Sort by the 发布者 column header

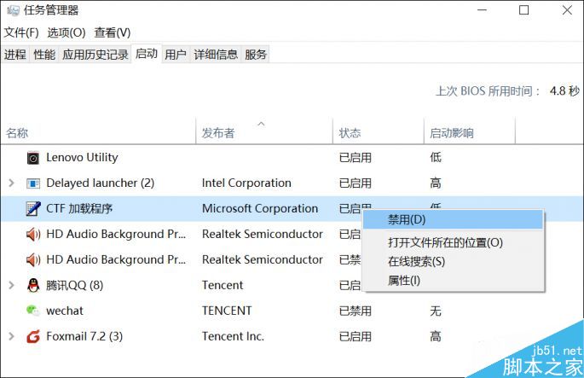click(218, 133)
